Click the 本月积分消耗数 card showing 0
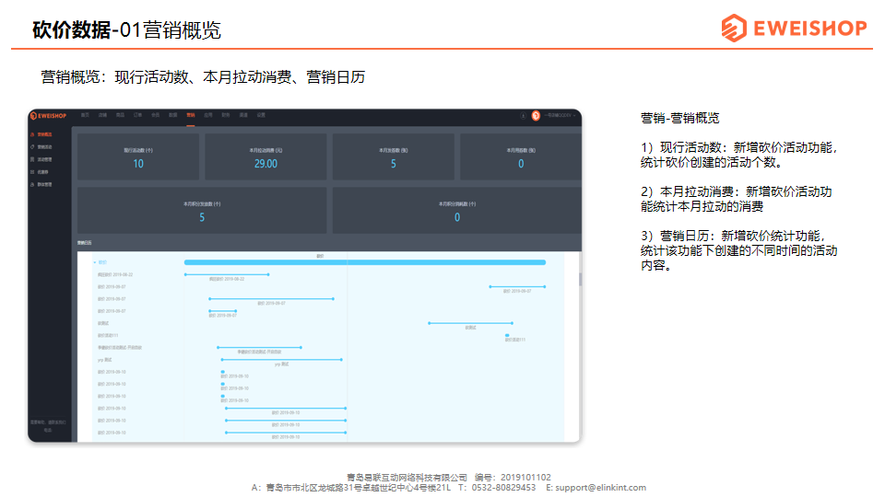The height and width of the screenshot is (497, 885). coord(457,211)
